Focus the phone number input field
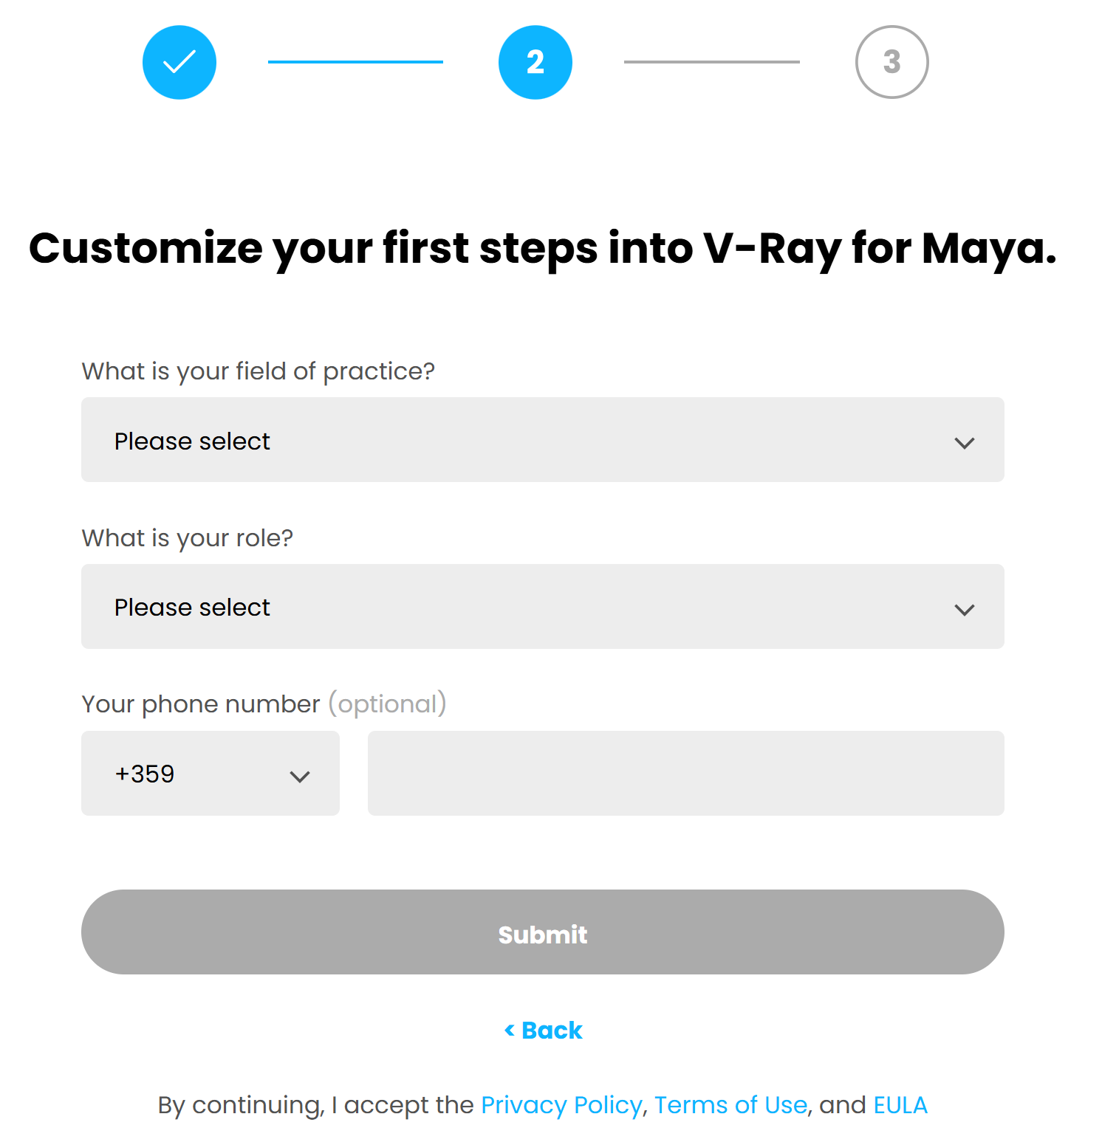Image resolution: width=1102 pixels, height=1142 pixels. (686, 774)
